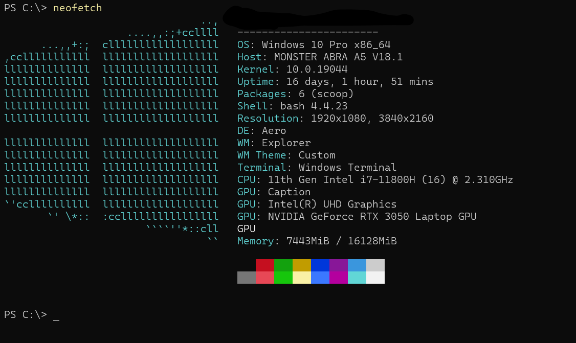This screenshot has height=343, width=576.
Task: Select the 'CPU: 11th Gen Intel i7-11800H' line
Action: point(375,179)
